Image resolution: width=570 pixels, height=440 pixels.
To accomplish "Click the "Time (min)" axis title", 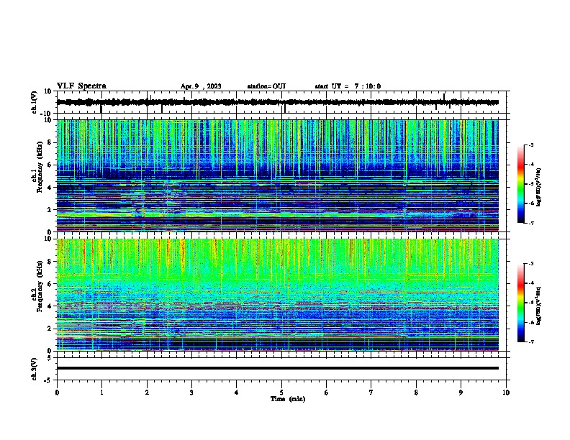I will pos(288,399).
